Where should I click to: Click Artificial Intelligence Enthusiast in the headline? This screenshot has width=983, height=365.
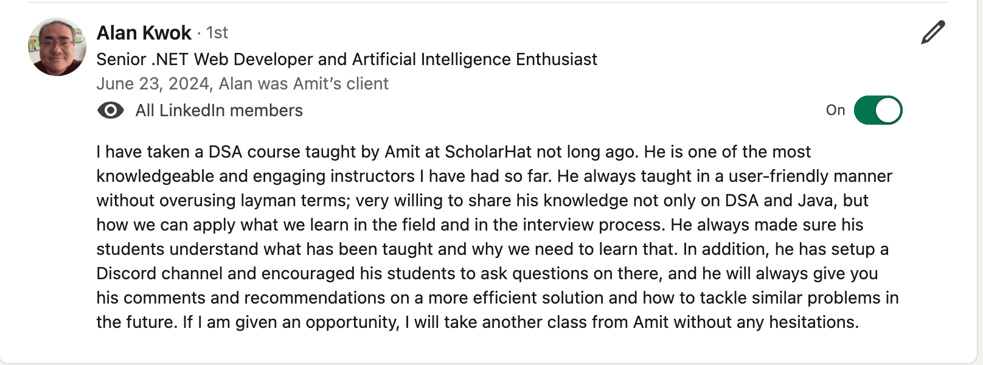tap(474, 59)
